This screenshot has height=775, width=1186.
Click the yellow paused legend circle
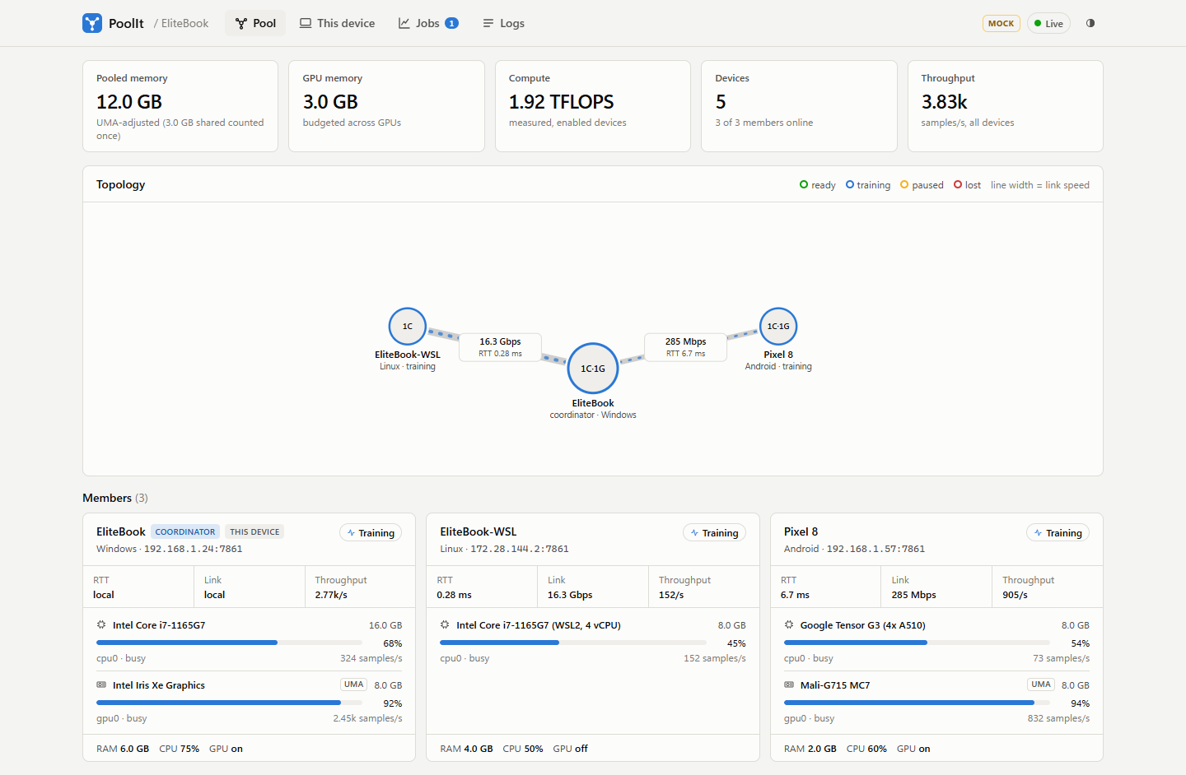(x=904, y=184)
